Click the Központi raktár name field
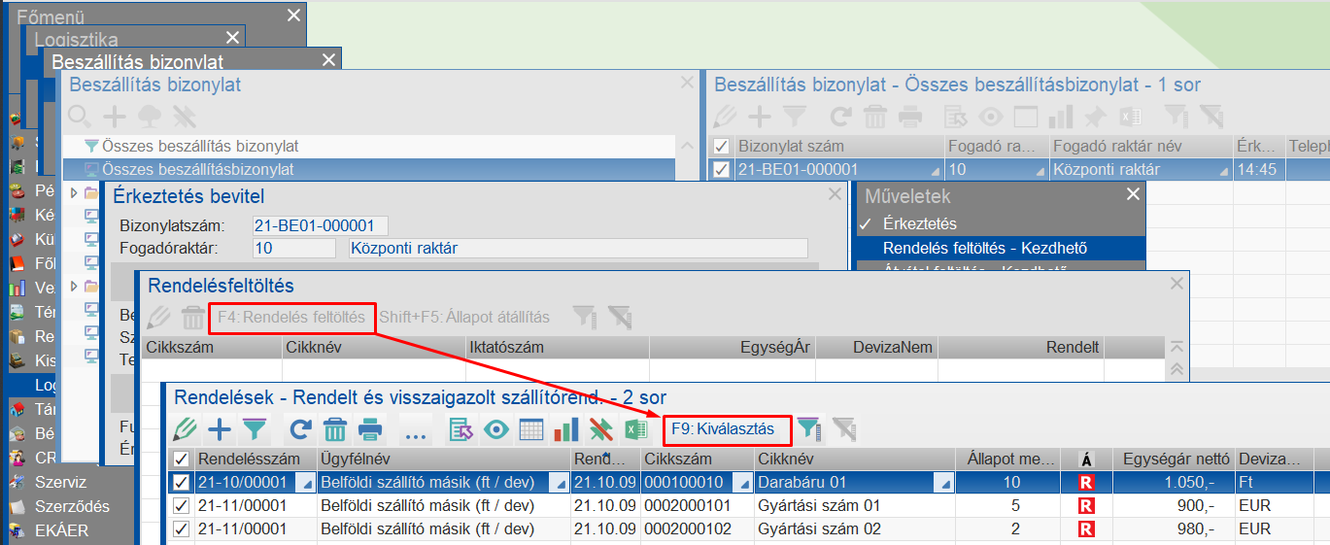Screen dimensions: 1330x545 pos(577,248)
